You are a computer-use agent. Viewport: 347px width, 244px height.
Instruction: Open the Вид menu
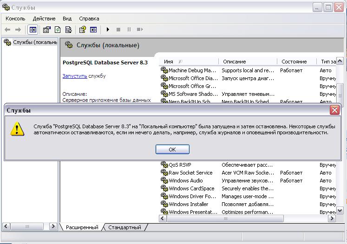67,19
